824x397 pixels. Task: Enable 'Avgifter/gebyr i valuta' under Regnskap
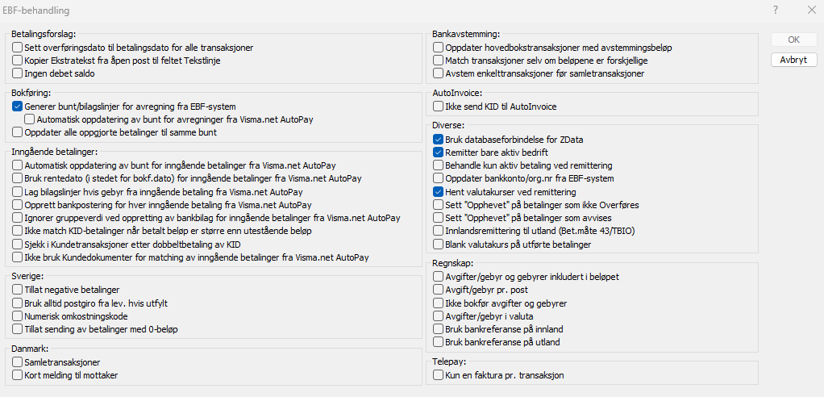click(439, 316)
